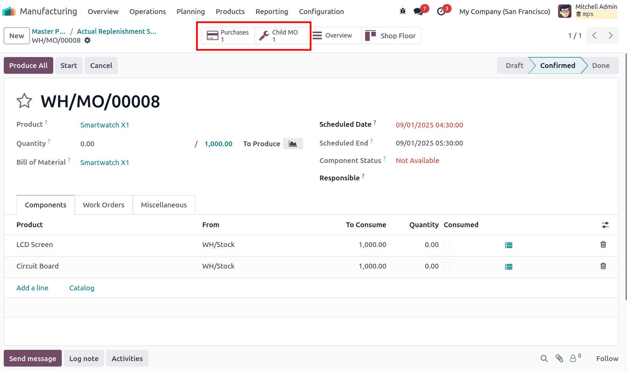Open the Discuss messages icon showing 7
The width and height of the screenshot is (627, 371).
pos(418,11)
